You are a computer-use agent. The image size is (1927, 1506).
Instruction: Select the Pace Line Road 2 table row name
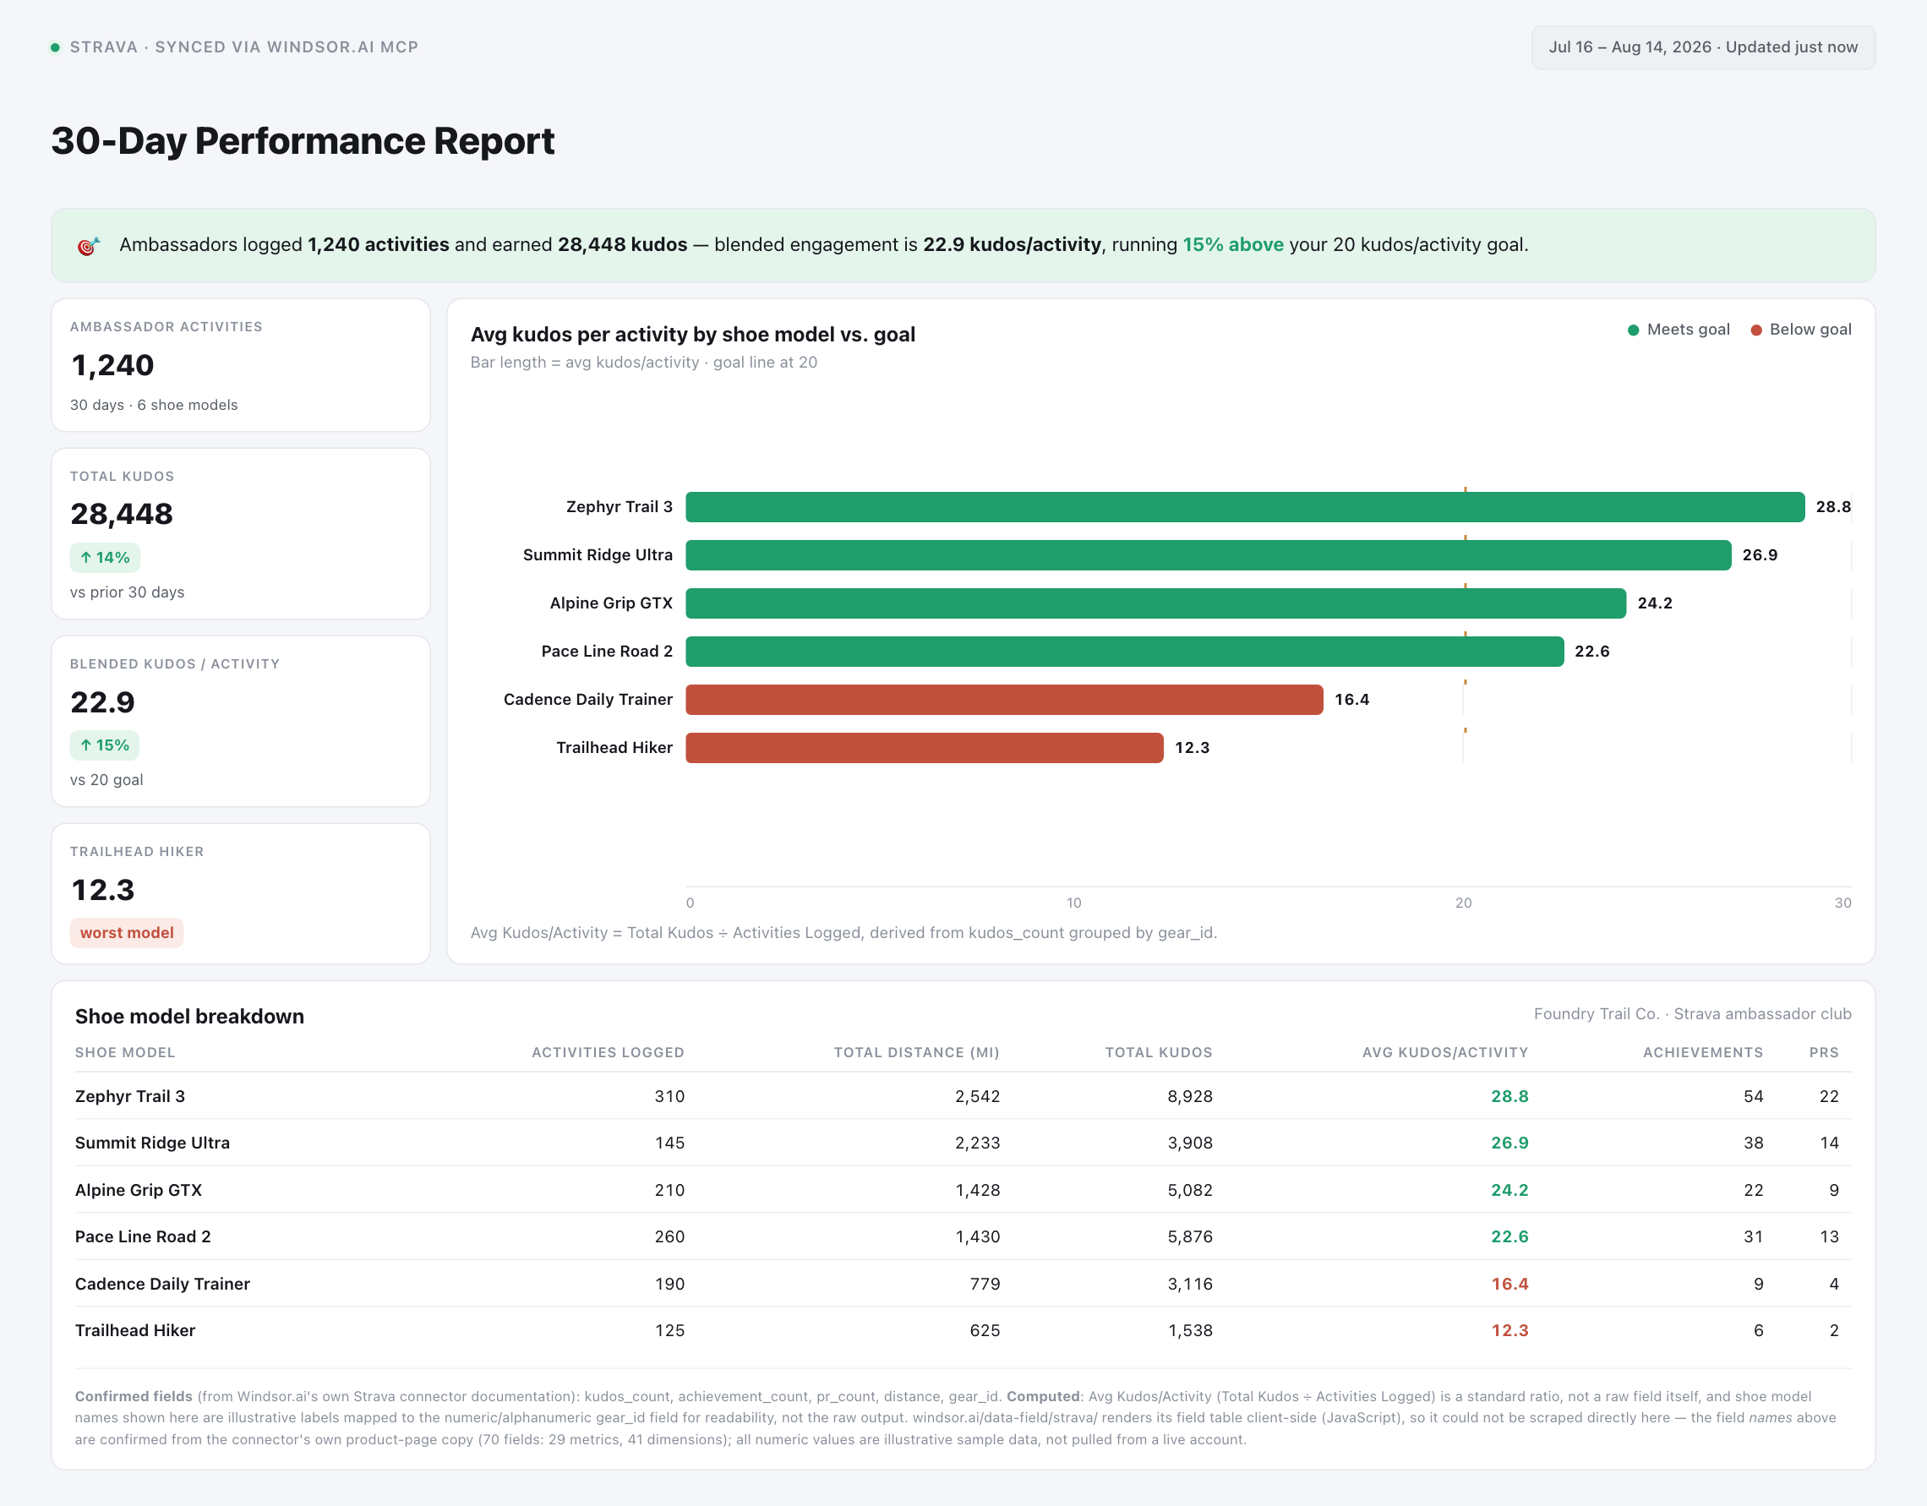143,1237
